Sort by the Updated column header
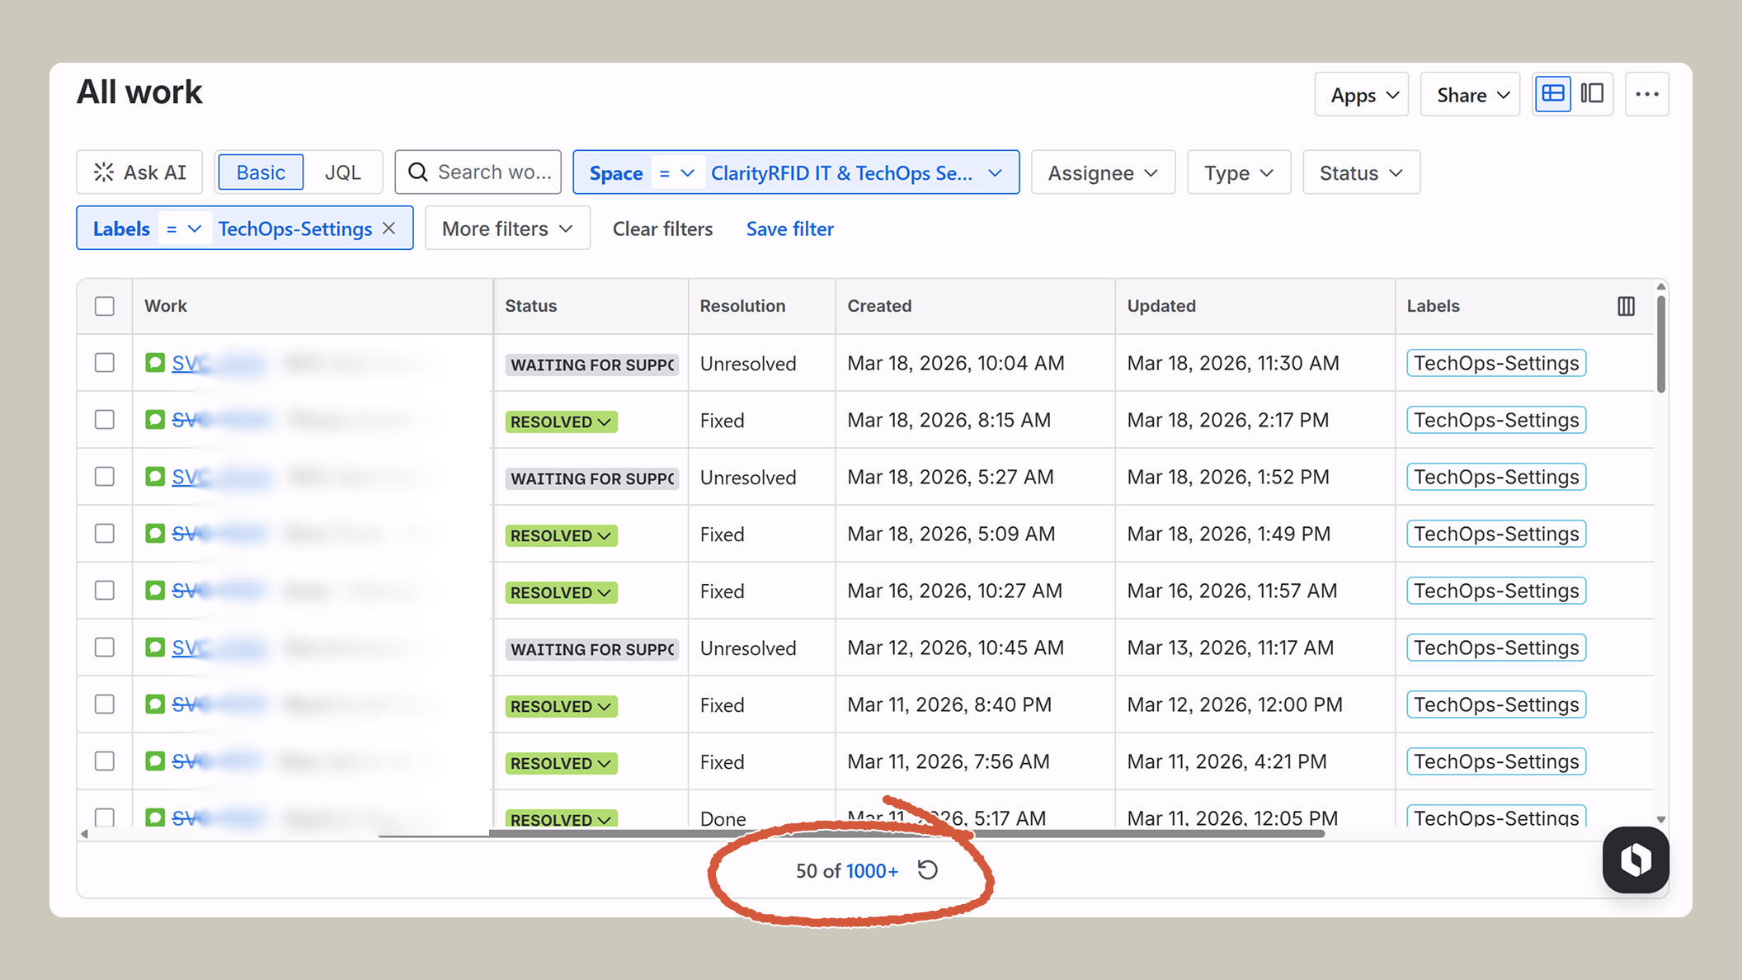 (1161, 306)
